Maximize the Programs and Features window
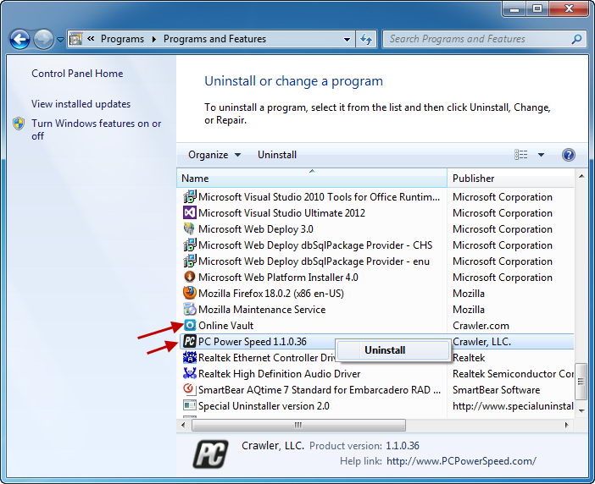595x484 pixels. click(x=537, y=8)
